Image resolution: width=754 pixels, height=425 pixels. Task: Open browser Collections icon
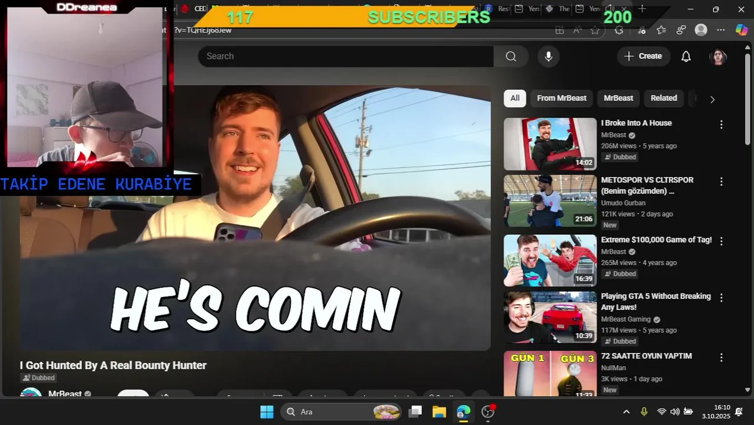click(681, 30)
